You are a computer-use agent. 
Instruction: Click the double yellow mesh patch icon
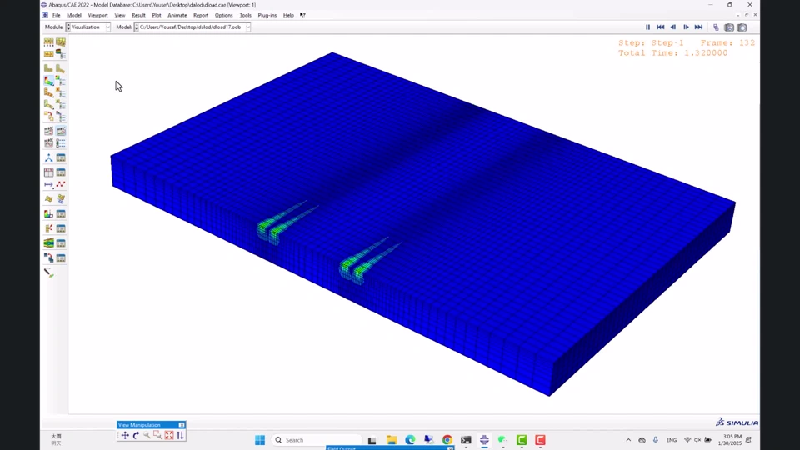point(61,199)
